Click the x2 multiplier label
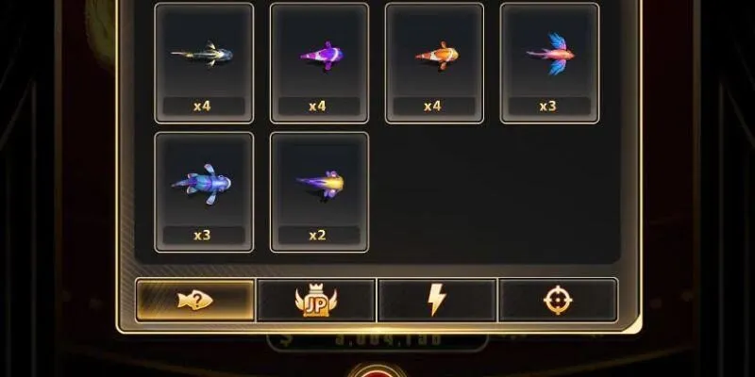Image resolution: width=755 pixels, height=377 pixels. [x=319, y=235]
